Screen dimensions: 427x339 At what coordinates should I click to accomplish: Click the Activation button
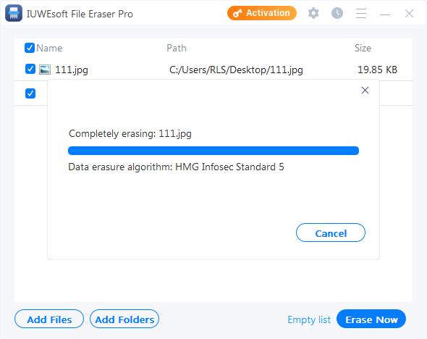(262, 13)
